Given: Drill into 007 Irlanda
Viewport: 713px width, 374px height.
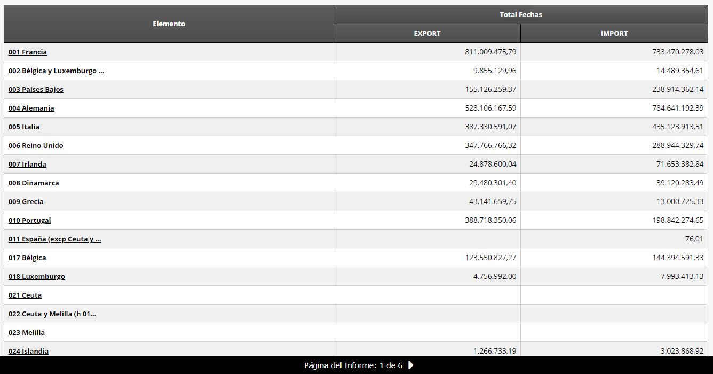Looking at the screenshot, I should pos(27,165).
